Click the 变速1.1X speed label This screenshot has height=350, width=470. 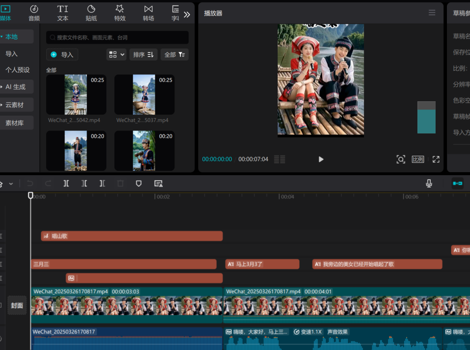coord(308,332)
